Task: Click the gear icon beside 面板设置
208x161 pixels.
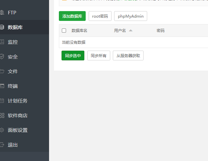Action: pos(2,130)
